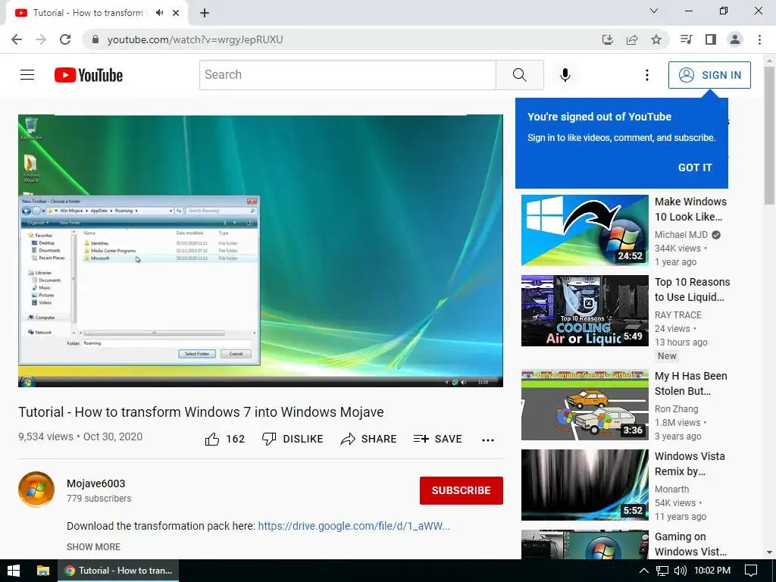Subscribe to Mojave6003 channel
Screen dimensions: 776x582
point(462,490)
